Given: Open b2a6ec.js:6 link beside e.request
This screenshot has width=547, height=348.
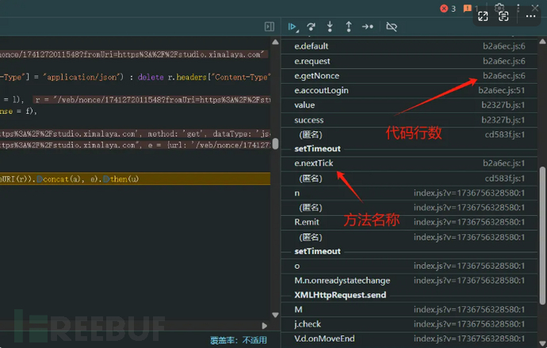Looking at the screenshot, I should 503,61.
